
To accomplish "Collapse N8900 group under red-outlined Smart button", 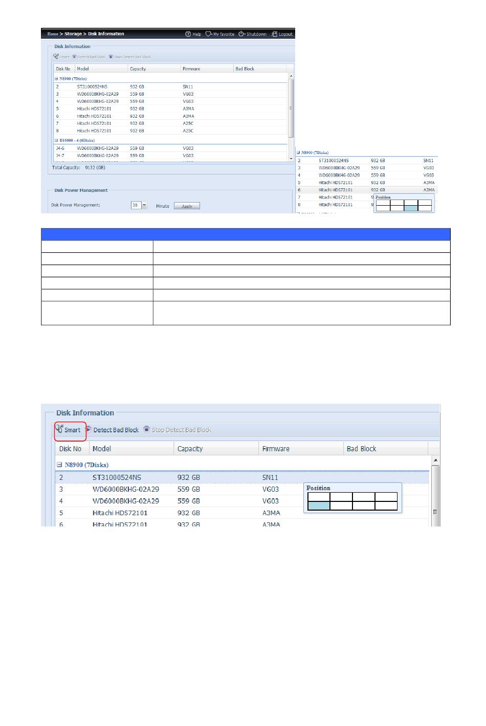I will [x=60, y=465].
